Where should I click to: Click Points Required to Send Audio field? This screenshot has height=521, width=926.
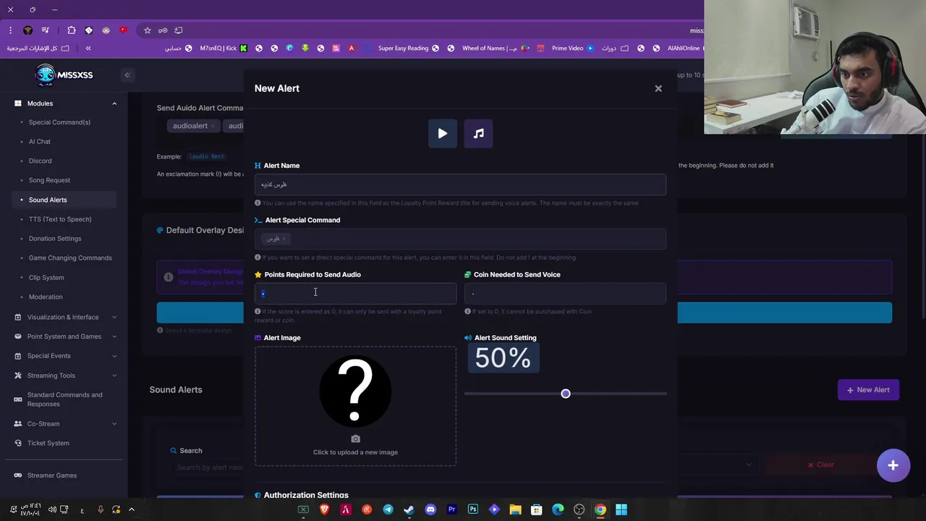(x=355, y=293)
